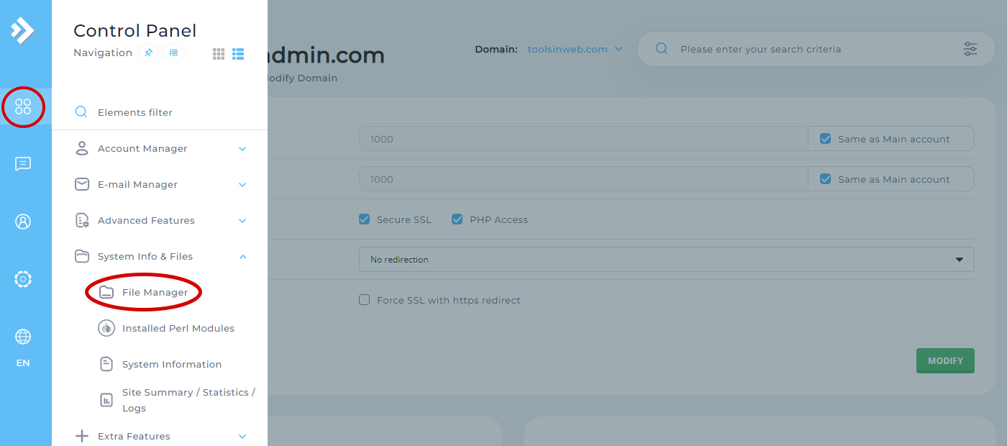The height and width of the screenshot is (446, 1007).
Task: Click the navigation list icon beside pin
Action: click(x=173, y=53)
